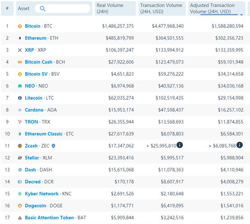Open the Stellar asset link
This screenshot has width=250, height=224.
pos(32,158)
